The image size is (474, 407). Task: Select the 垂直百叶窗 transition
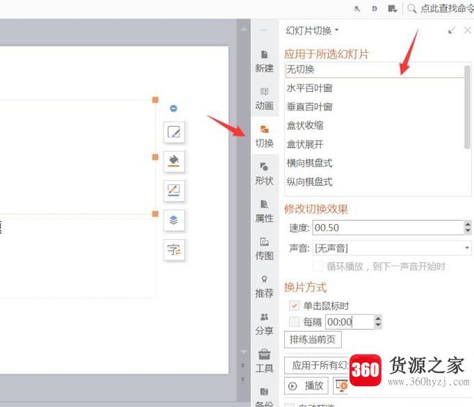tap(374, 107)
